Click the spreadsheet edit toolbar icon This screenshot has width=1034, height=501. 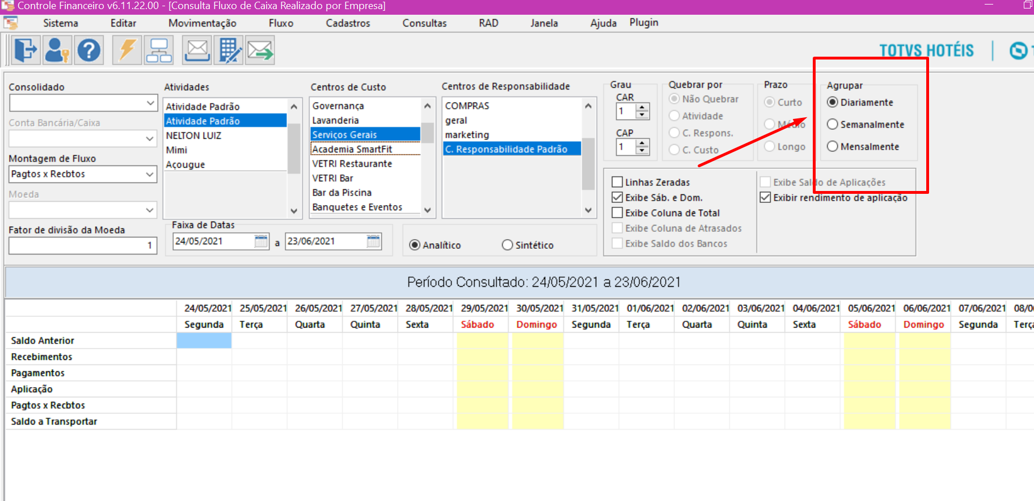(229, 50)
